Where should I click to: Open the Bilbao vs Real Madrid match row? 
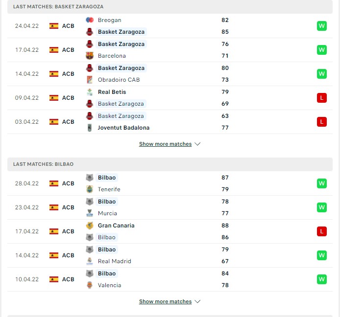coord(170,255)
